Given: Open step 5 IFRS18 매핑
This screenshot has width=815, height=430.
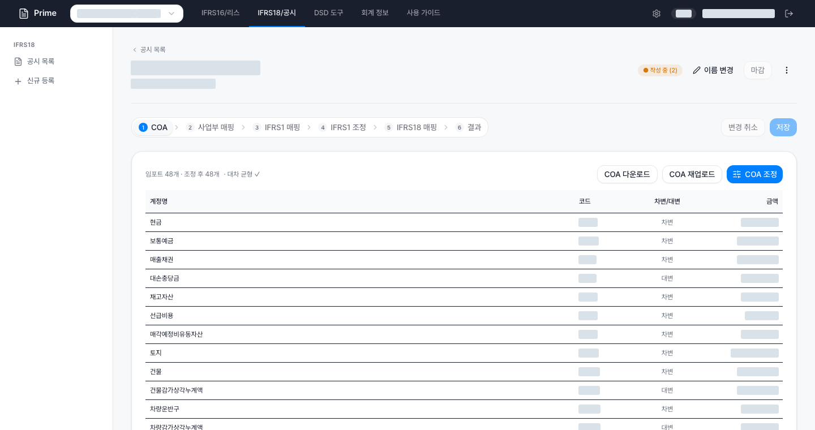Looking at the screenshot, I should [411, 127].
